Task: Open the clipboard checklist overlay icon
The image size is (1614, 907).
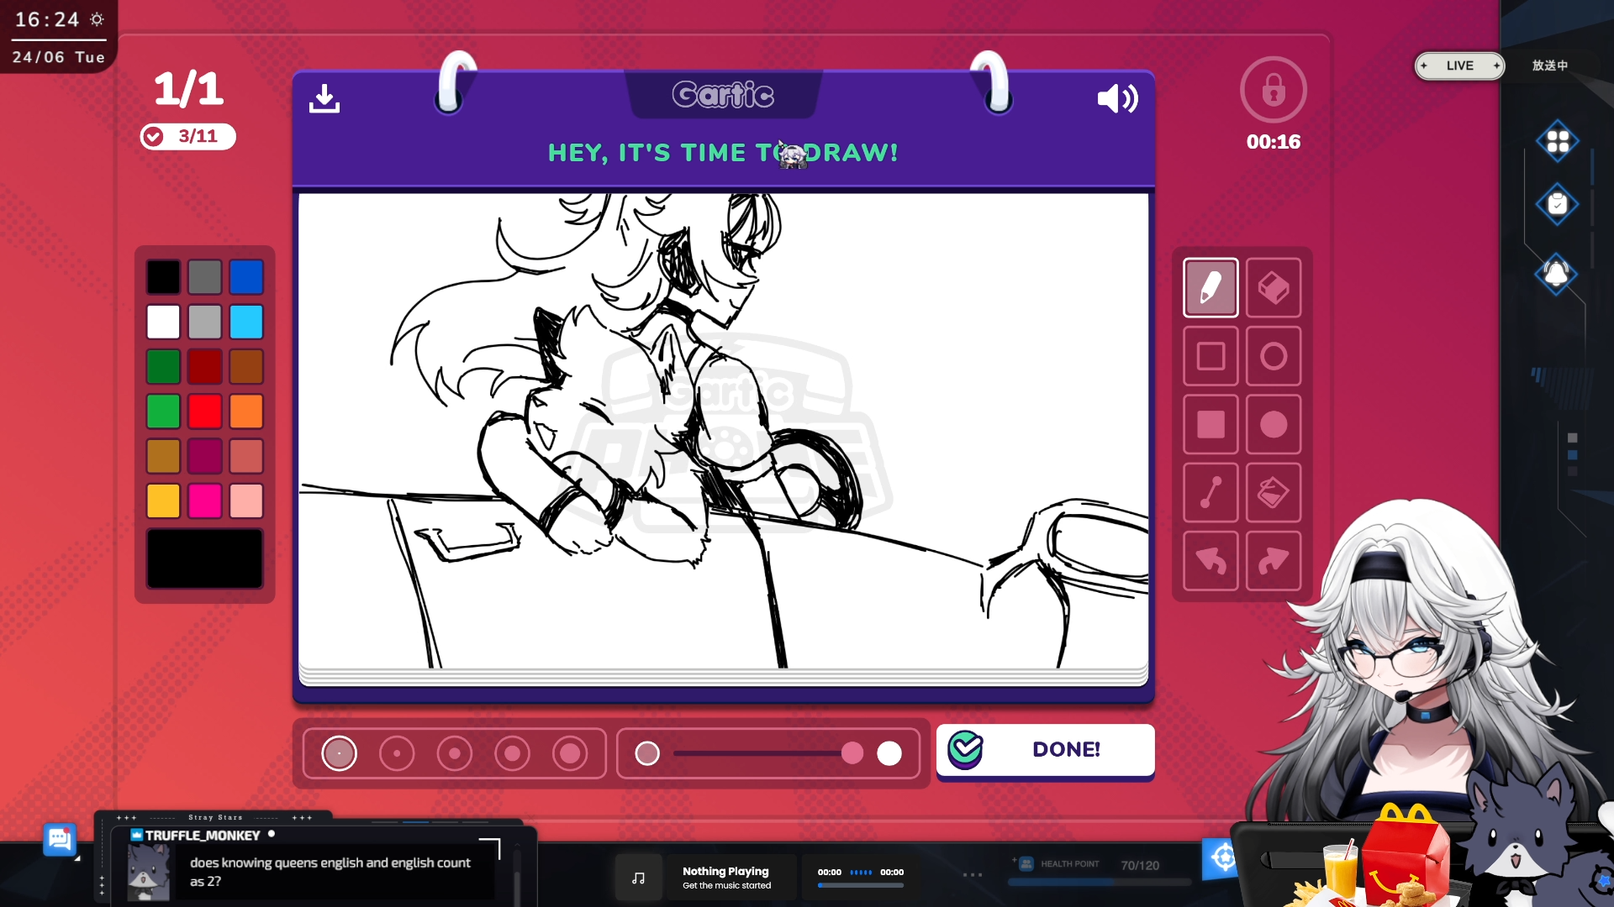Action: pyautogui.click(x=1558, y=204)
